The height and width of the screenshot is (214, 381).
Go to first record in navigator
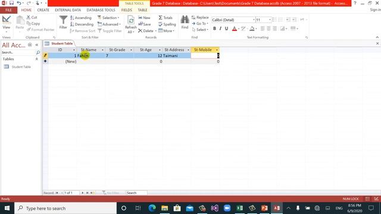(57, 193)
